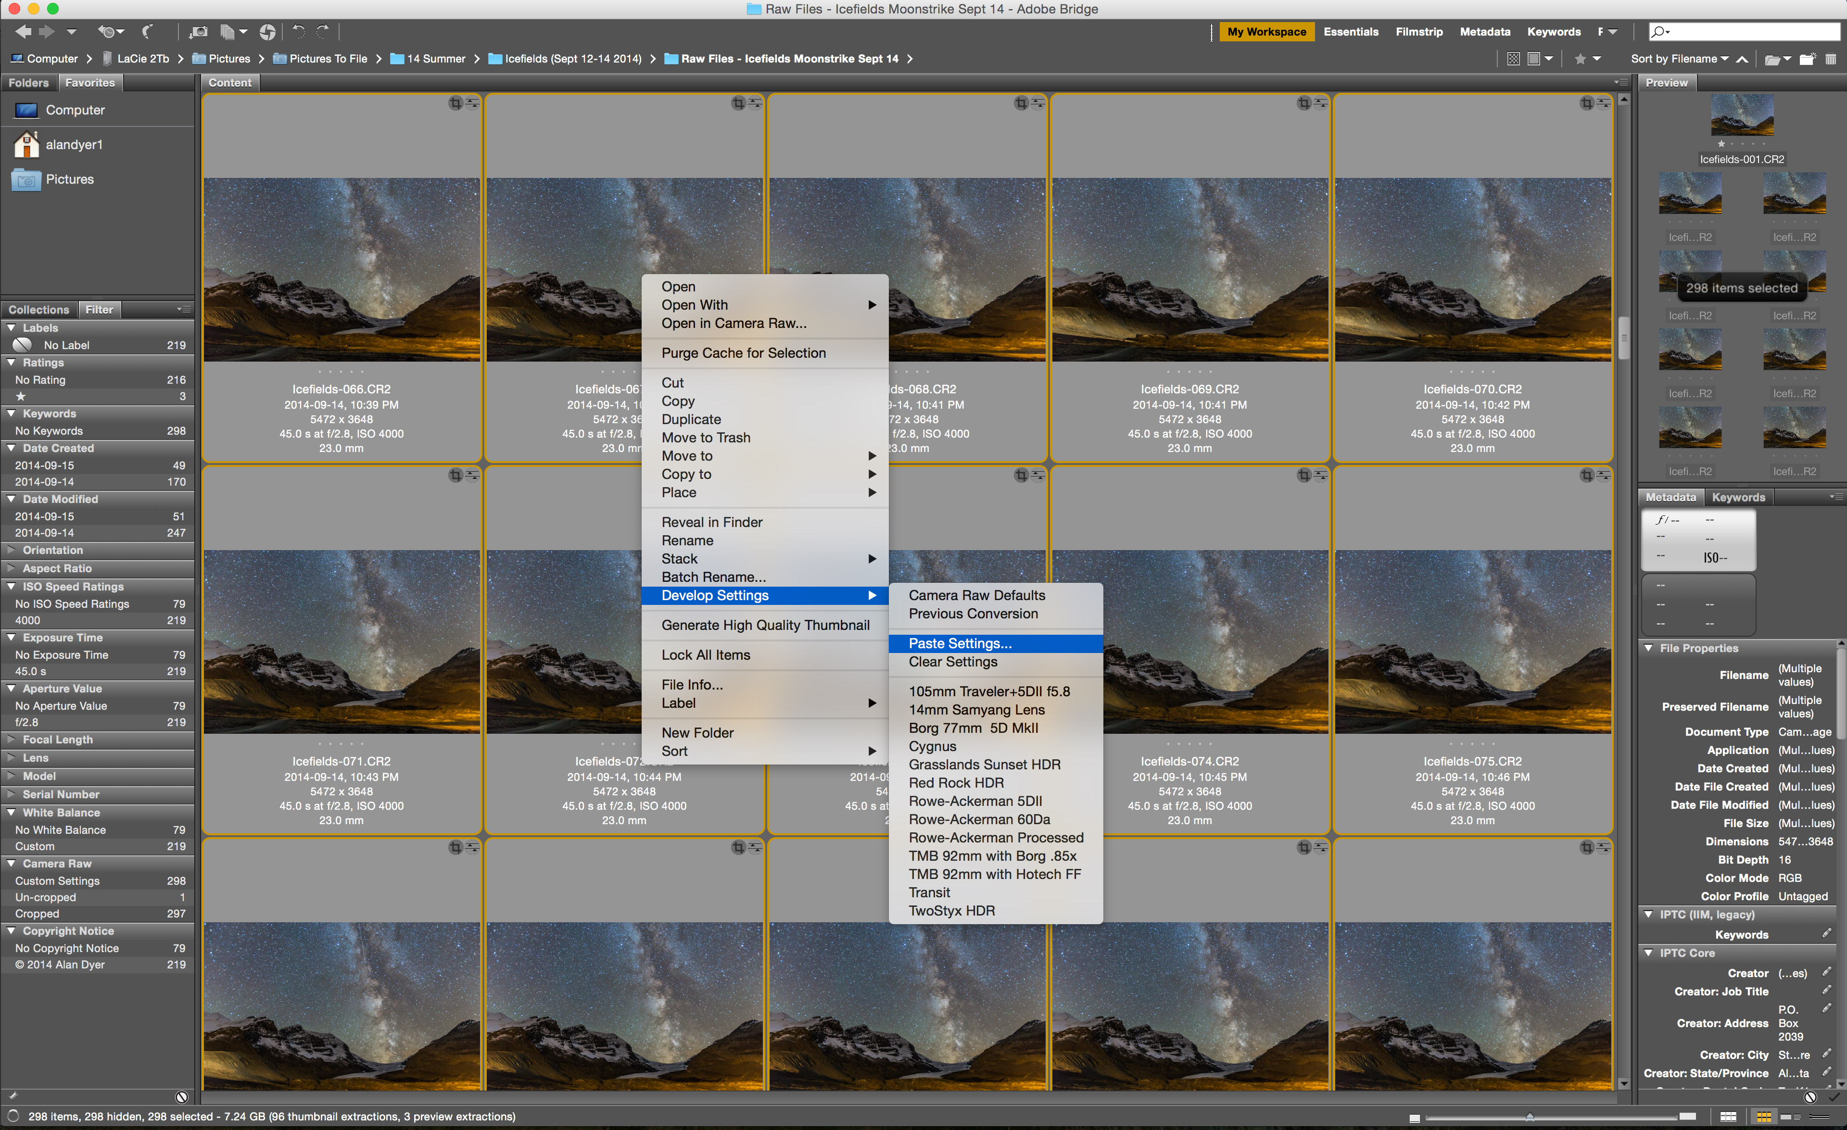This screenshot has width=1847, height=1130.
Task: Choose Paste Settings in submenu
Action: tap(960, 643)
